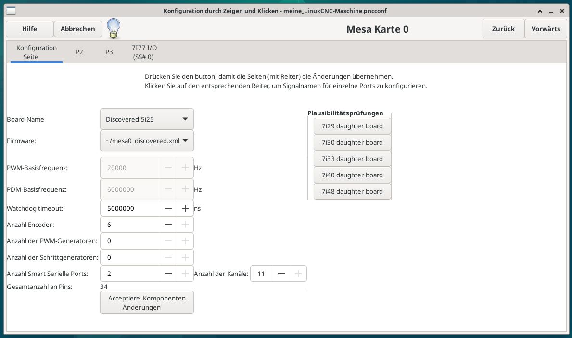Decrease Watchdog timeout with minus button

[168, 208]
